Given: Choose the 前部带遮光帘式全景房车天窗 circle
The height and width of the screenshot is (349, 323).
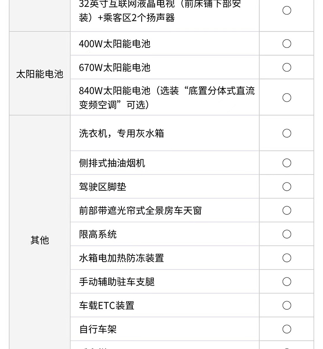Looking at the screenshot, I should (x=287, y=211).
